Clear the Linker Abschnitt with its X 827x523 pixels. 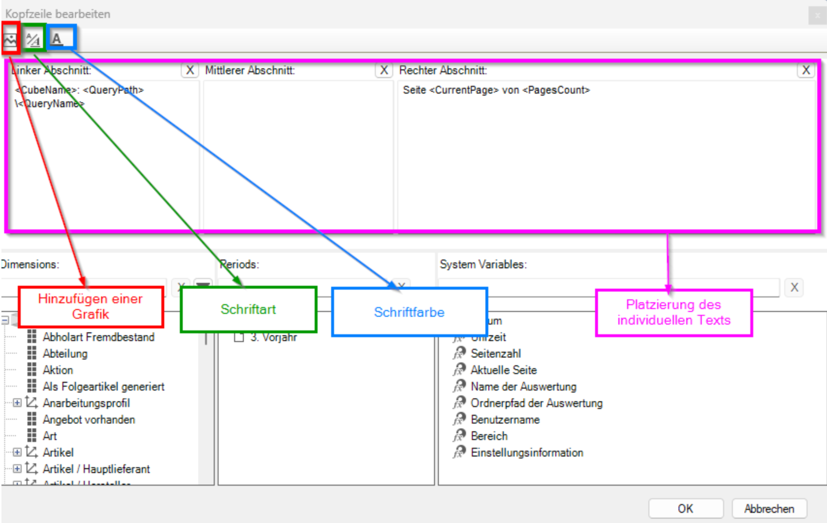coord(190,70)
